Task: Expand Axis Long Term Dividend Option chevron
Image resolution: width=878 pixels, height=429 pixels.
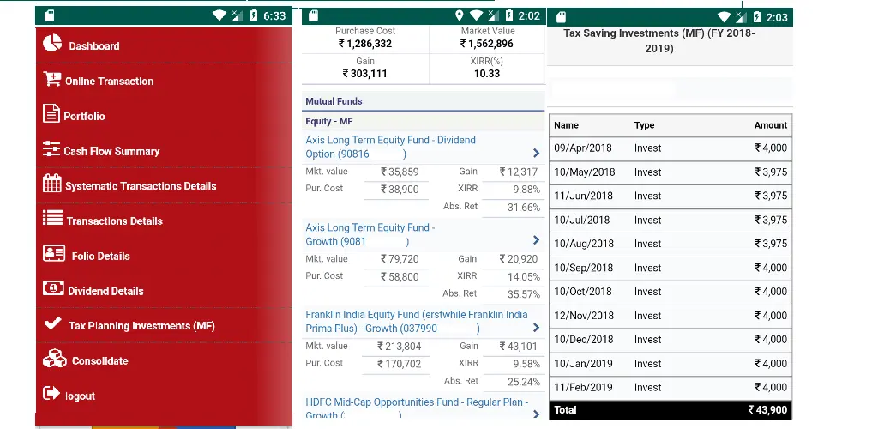Action: [536, 153]
